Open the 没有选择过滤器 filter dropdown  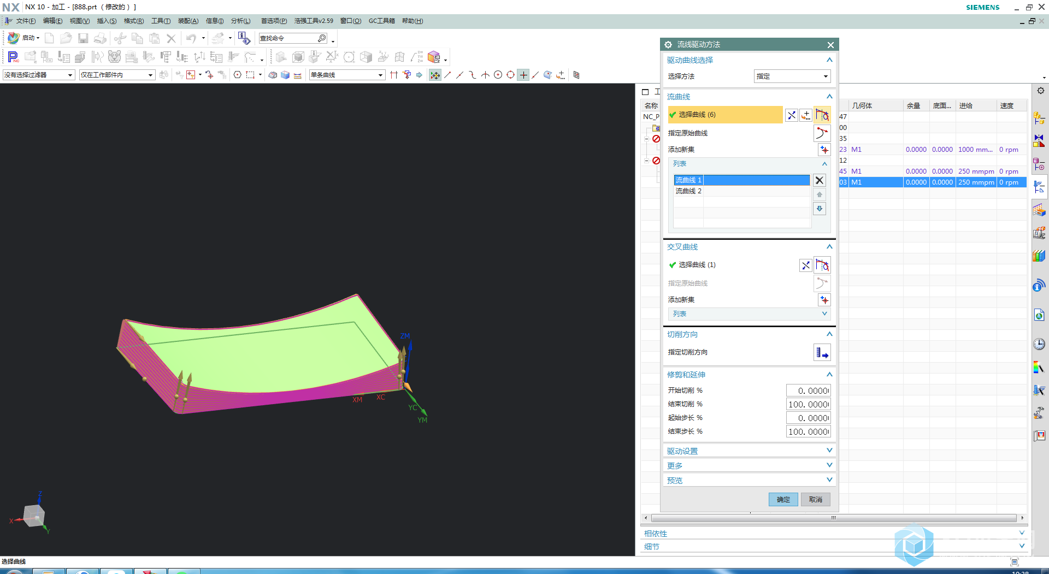point(38,75)
